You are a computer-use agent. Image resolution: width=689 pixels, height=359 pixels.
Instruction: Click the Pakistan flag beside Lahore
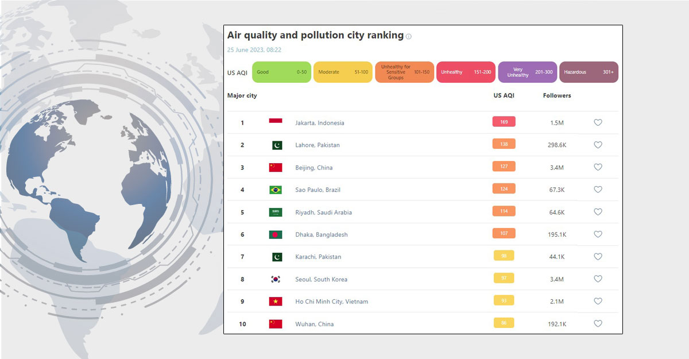coord(277,145)
